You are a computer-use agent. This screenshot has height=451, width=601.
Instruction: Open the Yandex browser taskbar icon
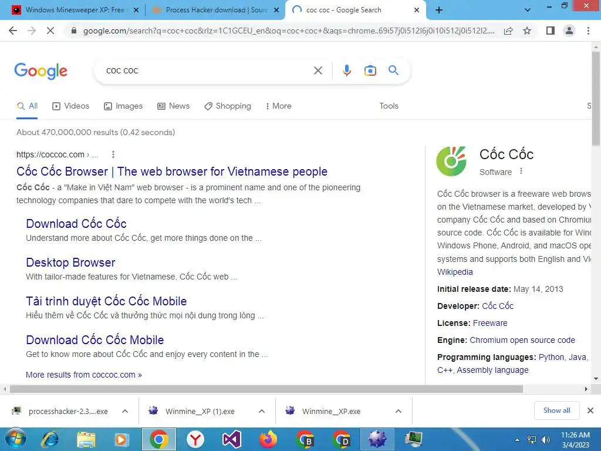[195, 439]
